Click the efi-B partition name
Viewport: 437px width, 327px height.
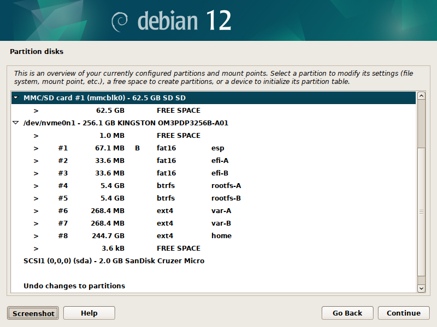coord(220,173)
